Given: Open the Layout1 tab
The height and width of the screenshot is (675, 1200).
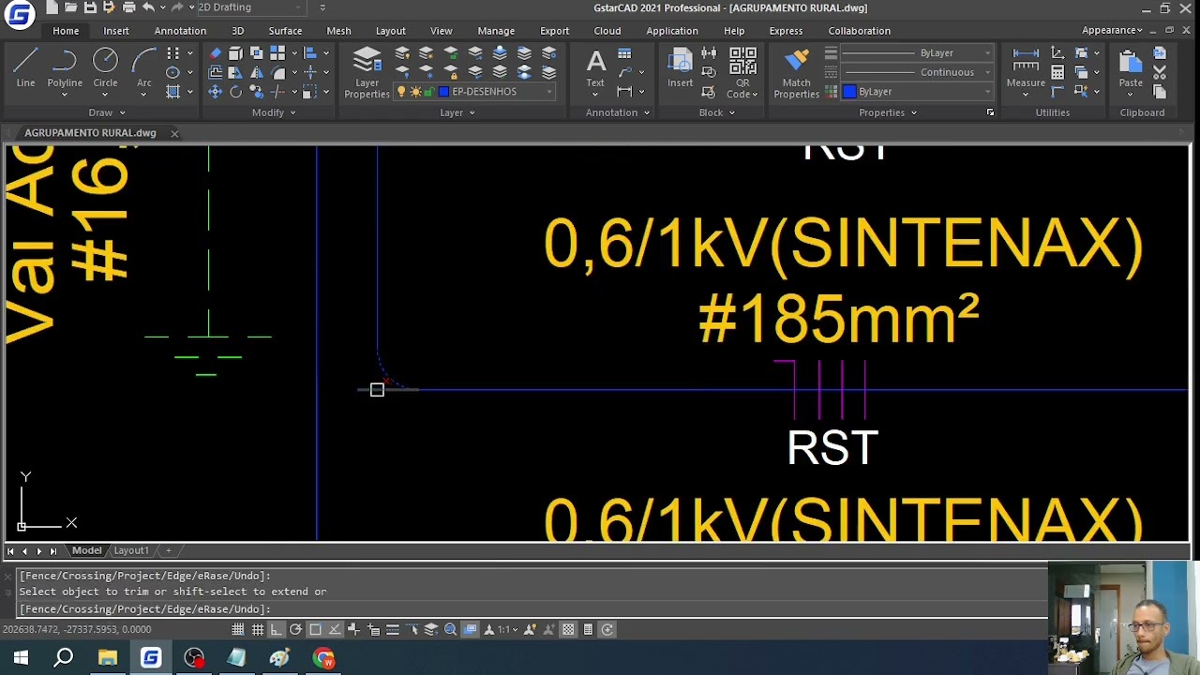Looking at the screenshot, I should (131, 550).
